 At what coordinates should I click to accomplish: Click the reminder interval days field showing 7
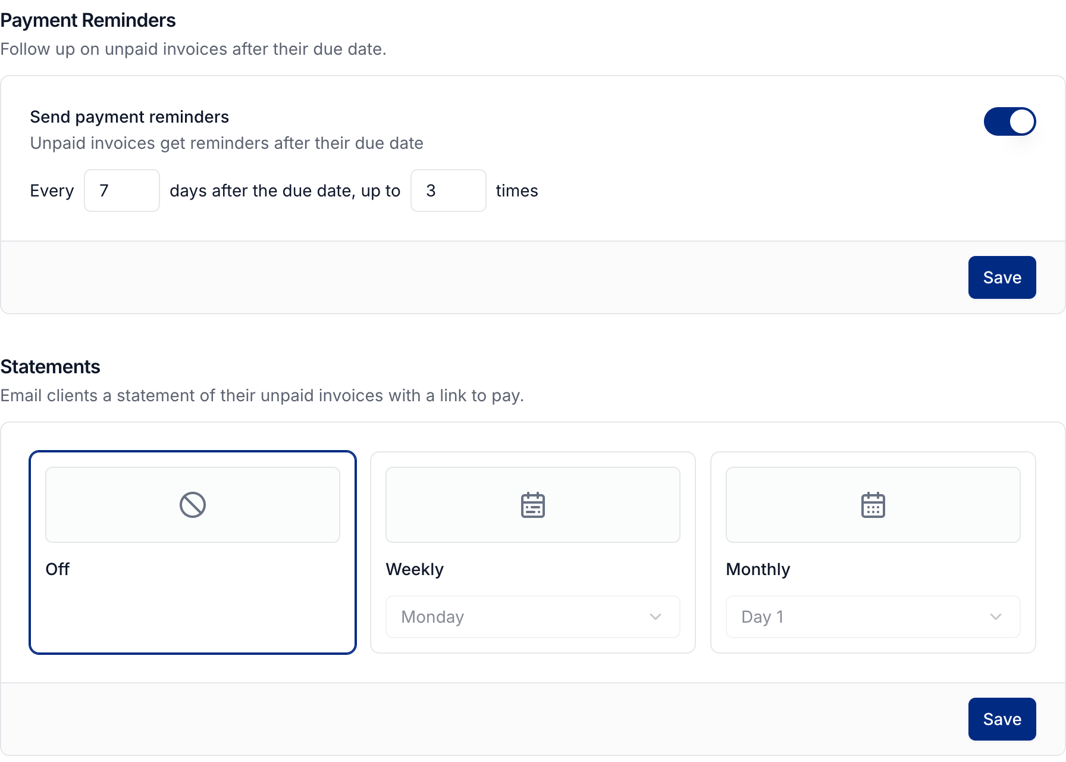[122, 190]
